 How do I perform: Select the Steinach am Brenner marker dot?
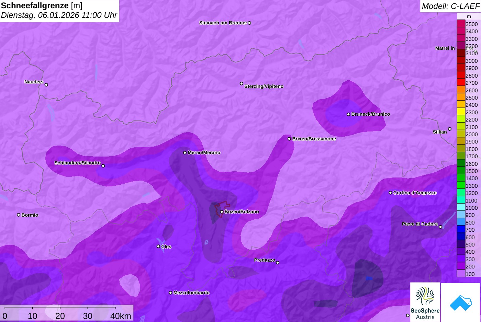click(x=249, y=23)
